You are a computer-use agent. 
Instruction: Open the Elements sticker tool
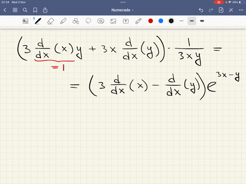[x=100, y=21]
